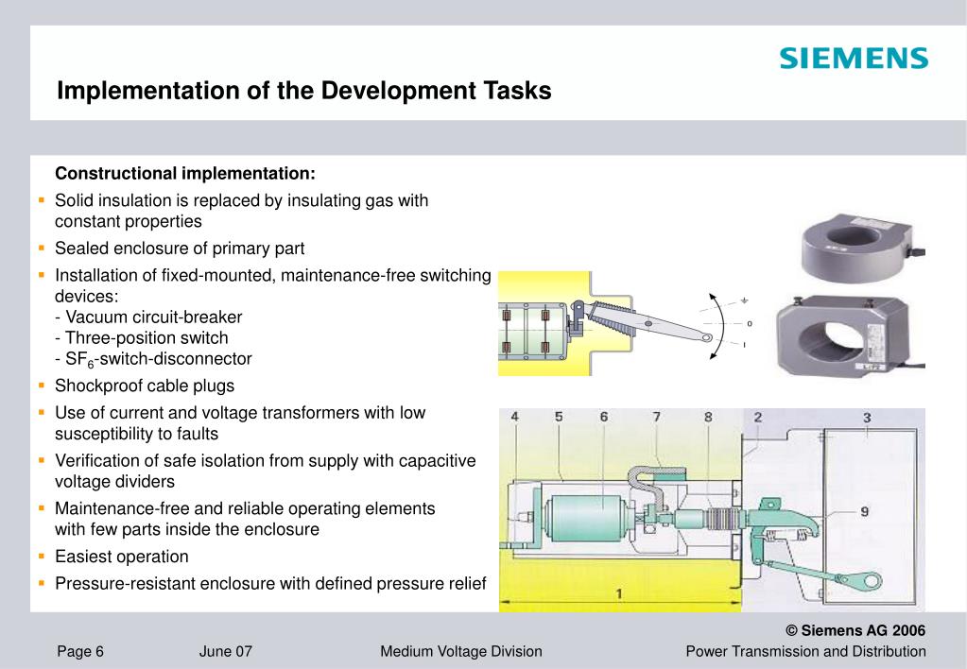Click the 'Page 6' footer label
The image size is (967, 669).
[80, 651]
